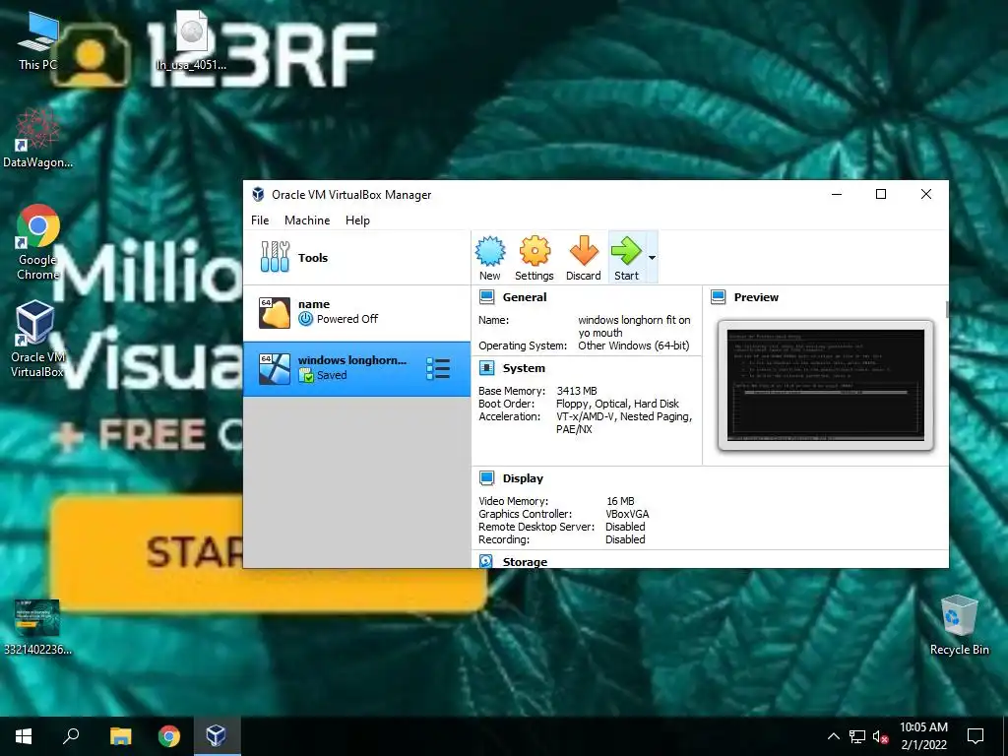Image resolution: width=1008 pixels, height=756 pixels.
Task: Click the VirtualBox title bar logo icon
Action: (259, 194)
